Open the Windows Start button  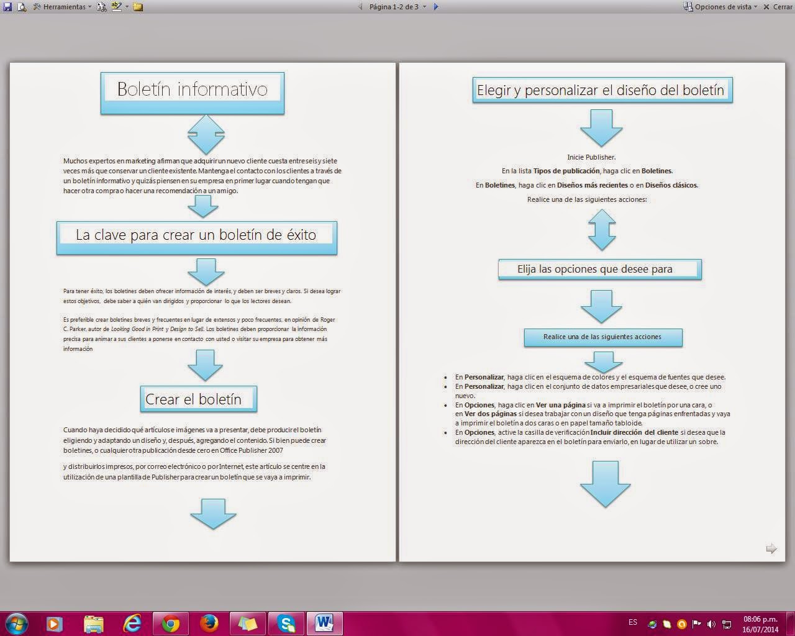16,623
